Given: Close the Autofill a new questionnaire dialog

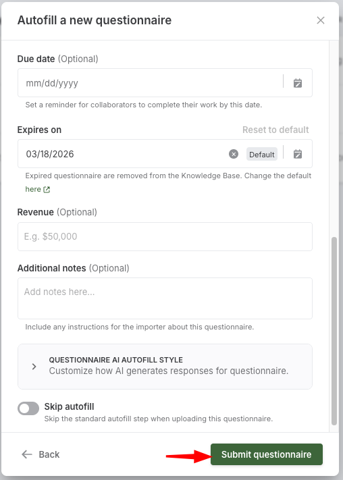Looking at the screenshot, I should pyautogui.click(x=320, y=20).
